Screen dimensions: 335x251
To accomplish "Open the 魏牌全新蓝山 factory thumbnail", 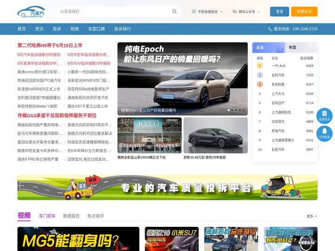I will [x=149, y=135].
